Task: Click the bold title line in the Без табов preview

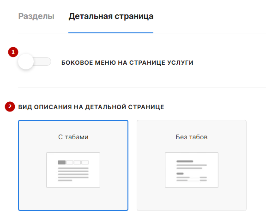Action: (x=185, y=161)
